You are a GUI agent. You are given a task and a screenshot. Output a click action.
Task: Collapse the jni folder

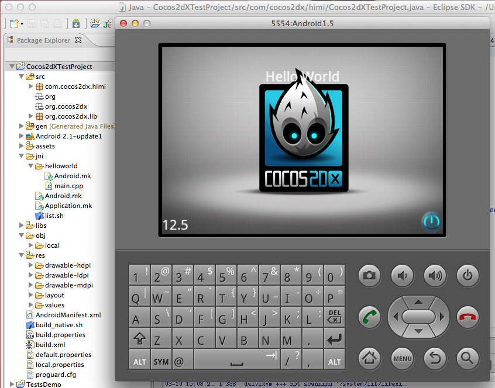(21, 155)
